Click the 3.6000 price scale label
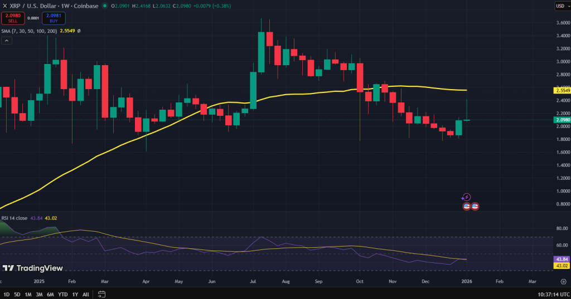 [563, 23]
